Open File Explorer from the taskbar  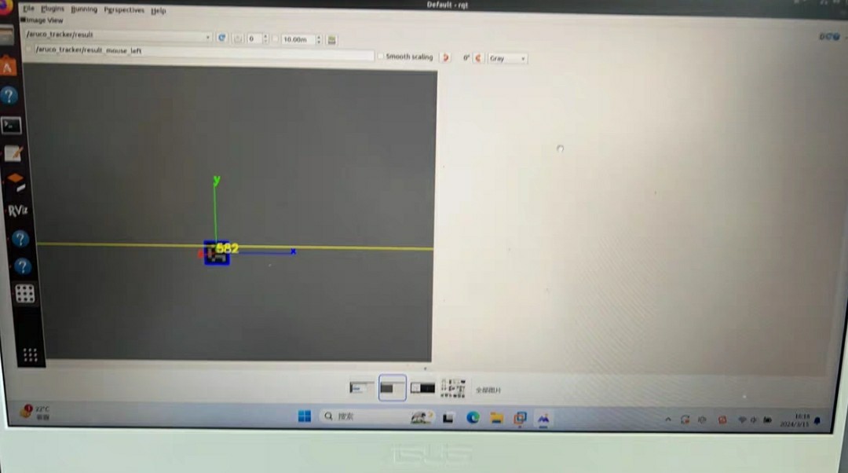496,418
